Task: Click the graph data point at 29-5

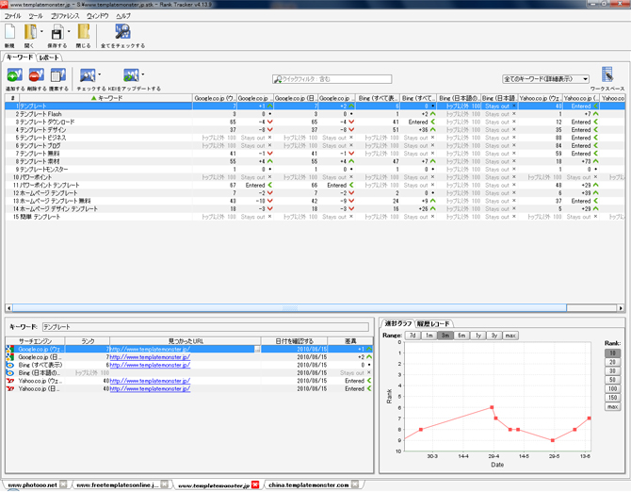Action: click(x=553, y=440)
